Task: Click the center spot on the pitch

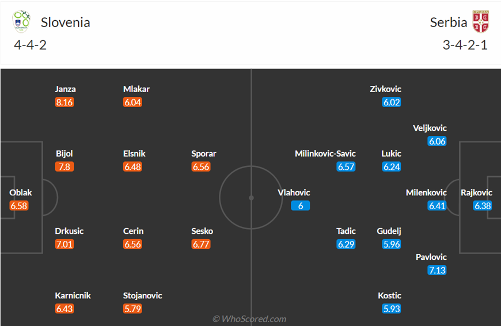Action: coord(251,198)
